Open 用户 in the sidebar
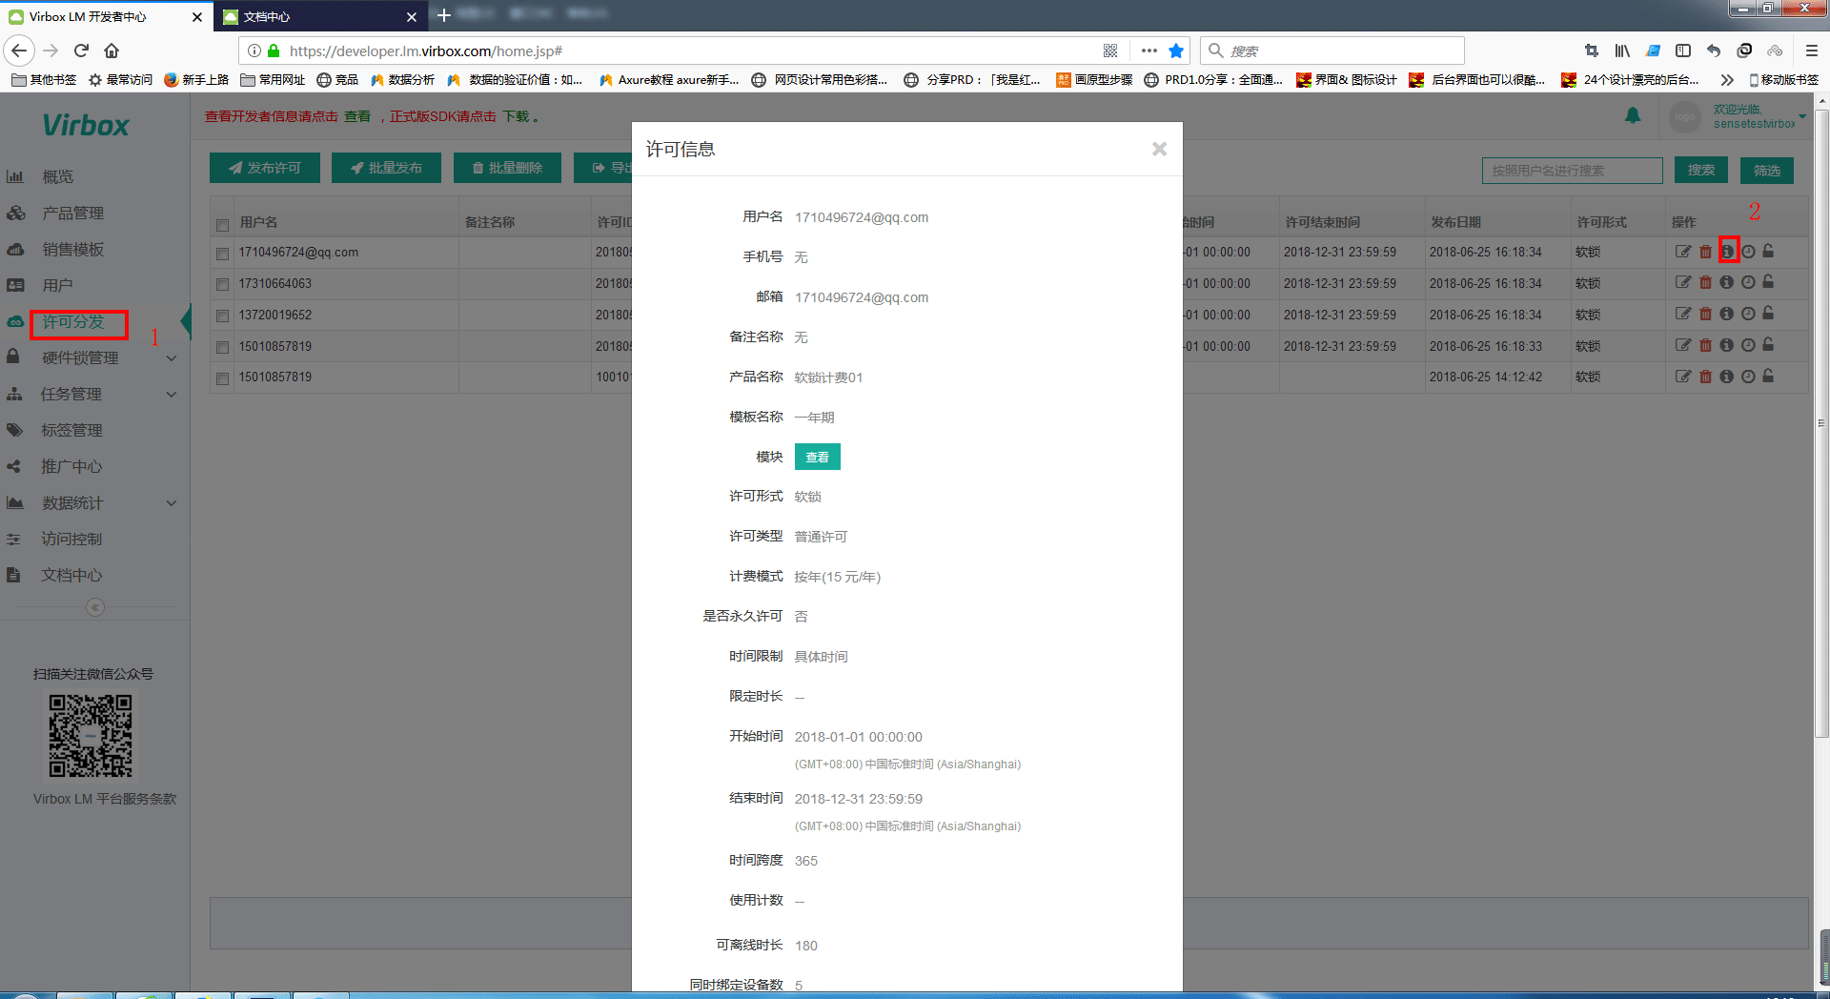Screen dimensions: 1830x999 pos(57,285)
